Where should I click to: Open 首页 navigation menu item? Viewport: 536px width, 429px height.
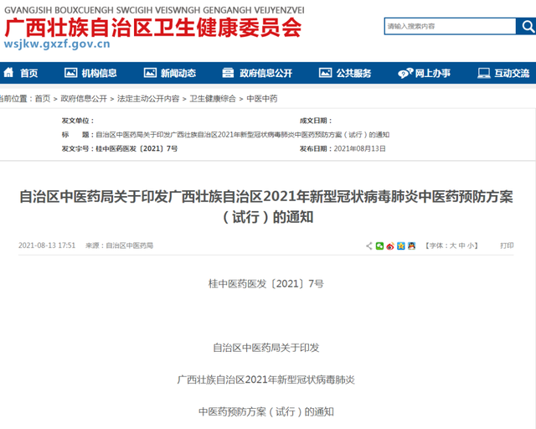29,73
